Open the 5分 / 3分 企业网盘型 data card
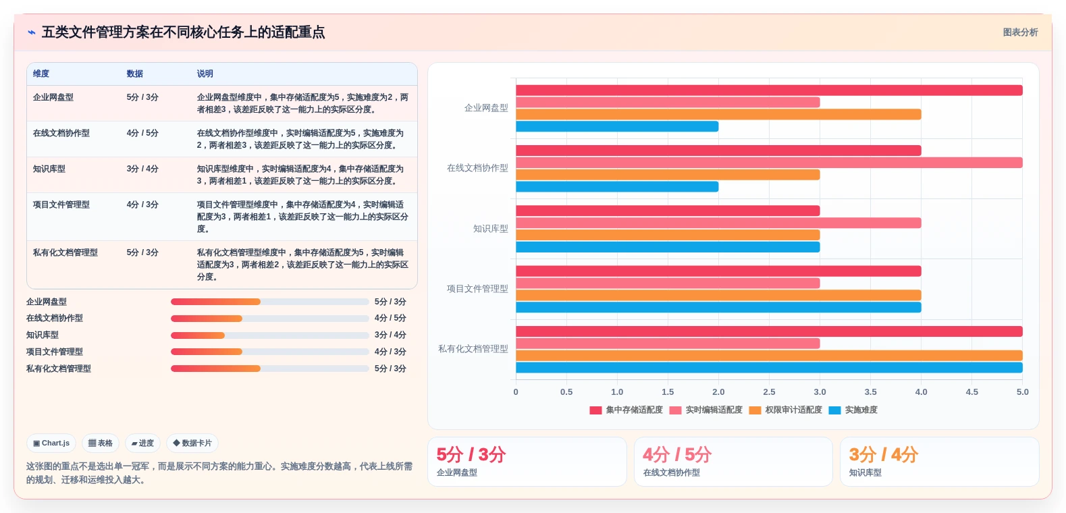 [x=527, y=462]
